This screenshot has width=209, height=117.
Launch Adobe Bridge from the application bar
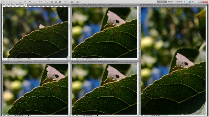tap(52, 2)
